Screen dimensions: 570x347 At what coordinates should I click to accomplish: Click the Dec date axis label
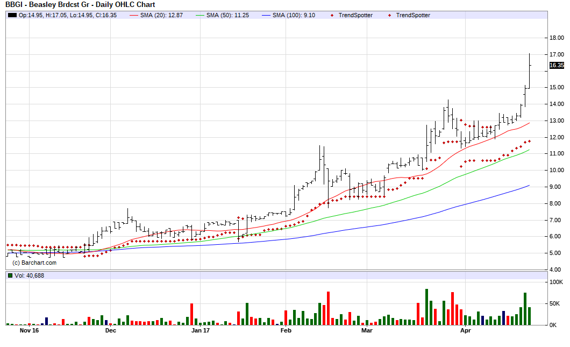coord(111,331)
